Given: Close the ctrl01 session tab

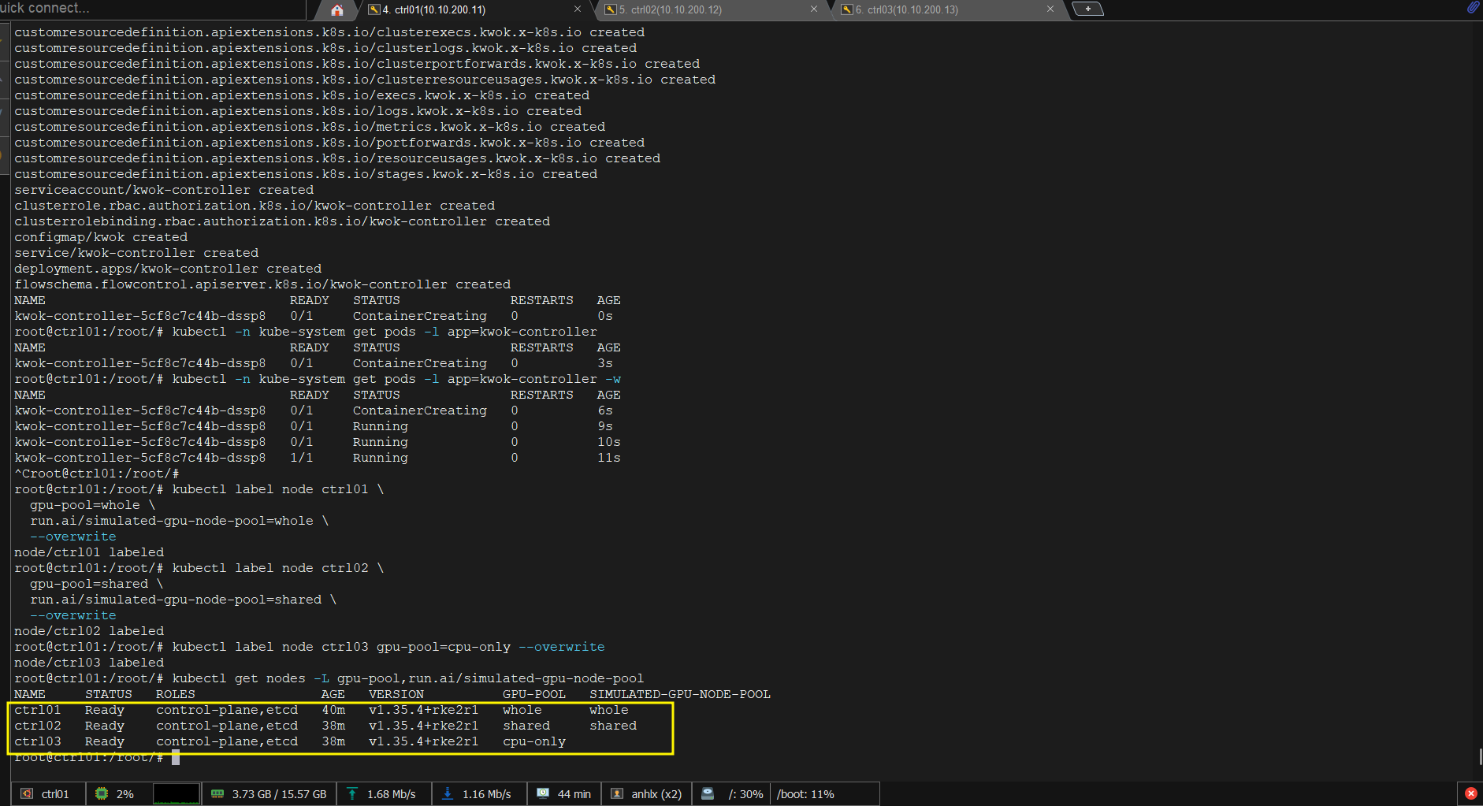Looking at the screenshot, I should point(578,9).
